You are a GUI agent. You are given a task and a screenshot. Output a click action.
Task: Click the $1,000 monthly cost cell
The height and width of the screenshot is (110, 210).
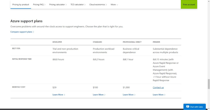126,87
